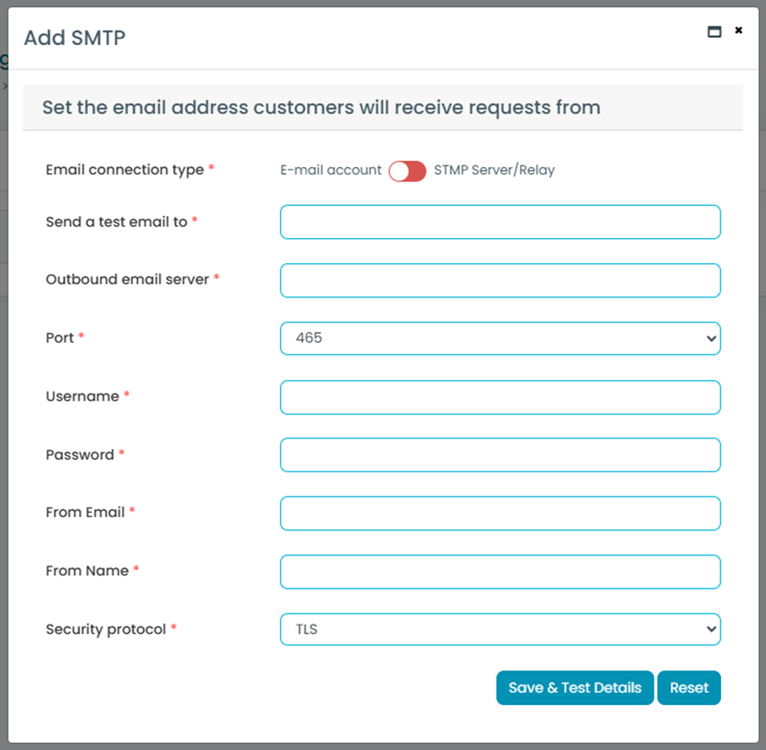Image resolution: width=766 pixels, height=750 pixels.
Task: Reset the SMTP form
Action: coord(689,688)
